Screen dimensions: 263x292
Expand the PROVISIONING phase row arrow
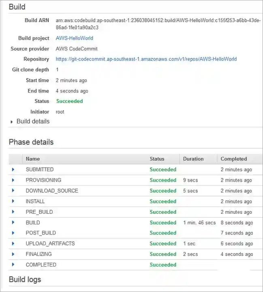coord(13,180)
